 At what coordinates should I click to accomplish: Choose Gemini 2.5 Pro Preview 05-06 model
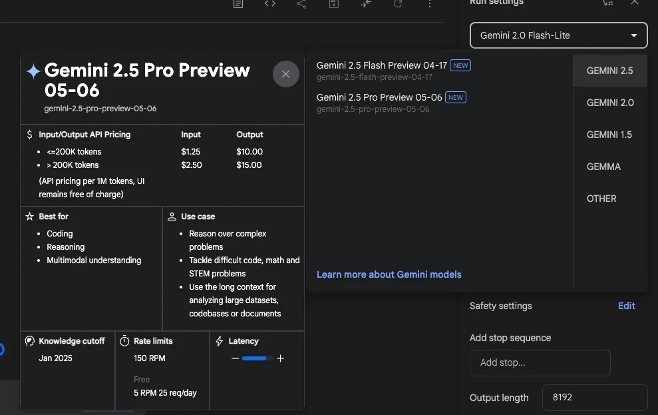(391, 103)
